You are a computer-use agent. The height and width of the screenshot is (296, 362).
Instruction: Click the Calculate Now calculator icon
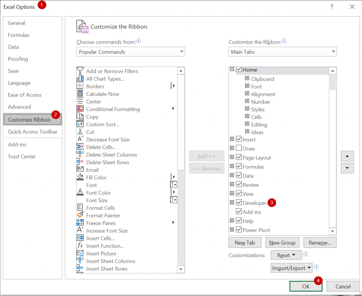[80, 94]
